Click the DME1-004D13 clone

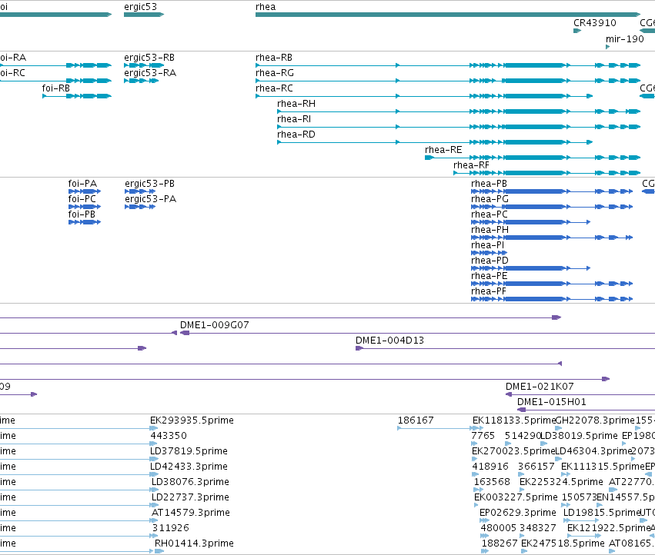[x=505, y=348]
